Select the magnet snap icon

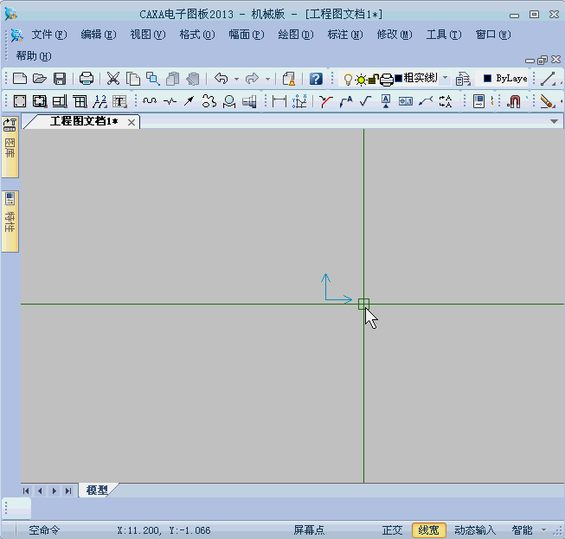coord(515,101)
